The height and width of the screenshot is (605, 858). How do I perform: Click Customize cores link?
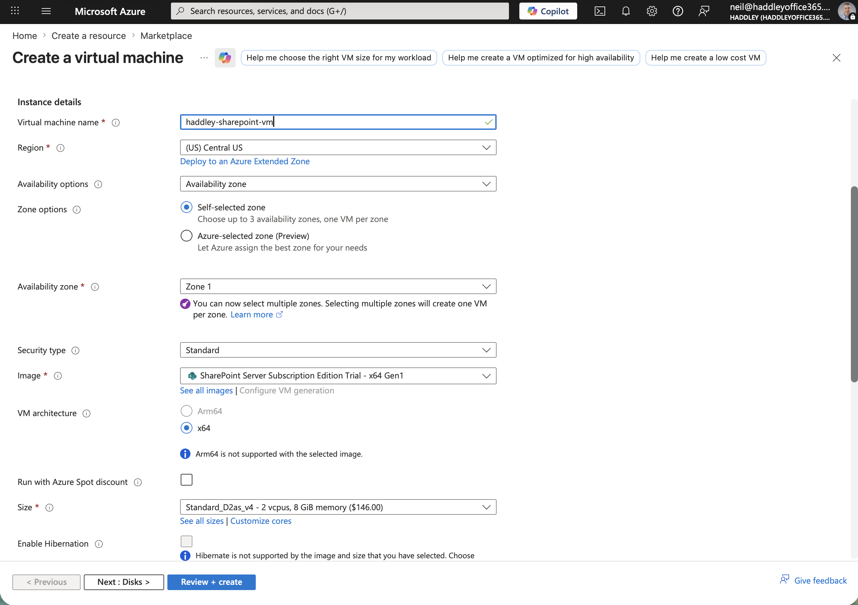(x=261, y=521)
